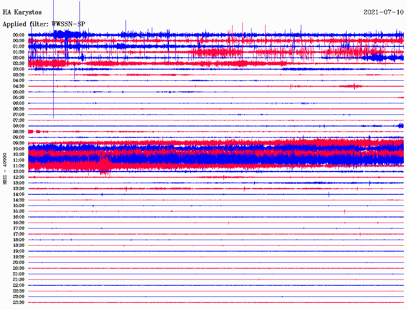
Task: Click the date label 2021-07-10
Action: (x=384, y=12)
